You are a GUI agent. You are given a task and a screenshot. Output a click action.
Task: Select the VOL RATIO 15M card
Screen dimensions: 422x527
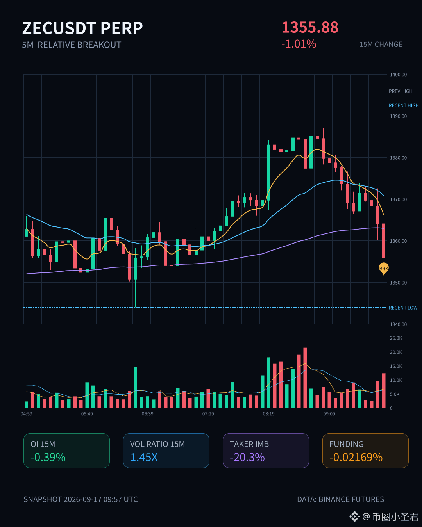[x=166, y=450]
